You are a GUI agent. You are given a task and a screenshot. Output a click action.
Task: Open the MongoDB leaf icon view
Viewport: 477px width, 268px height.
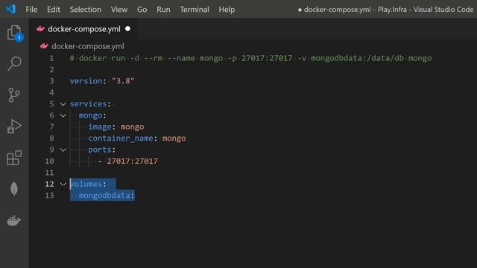pyautogui.click(x=14, y=189)
